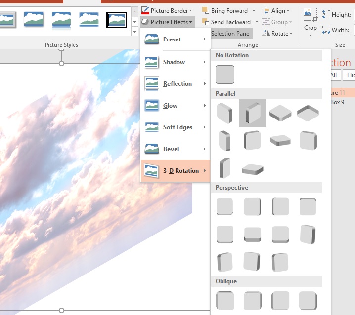This screenshot has width=355, height=315.
Task: Apply the fourth Oblique rotation preset
Action: (308, 301)
